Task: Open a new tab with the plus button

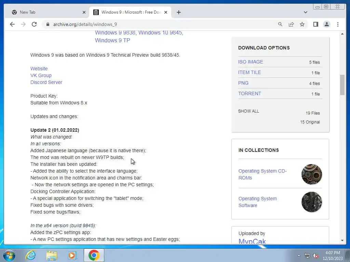Action: click(178, 12)
